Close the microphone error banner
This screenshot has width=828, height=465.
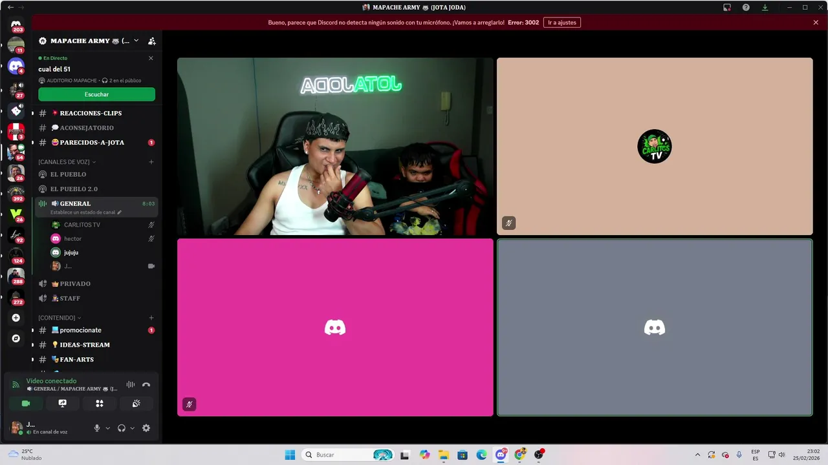click(x=816, y=23)
